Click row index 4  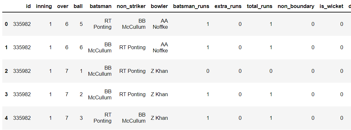pyautogui.click(x=6, y=118)
